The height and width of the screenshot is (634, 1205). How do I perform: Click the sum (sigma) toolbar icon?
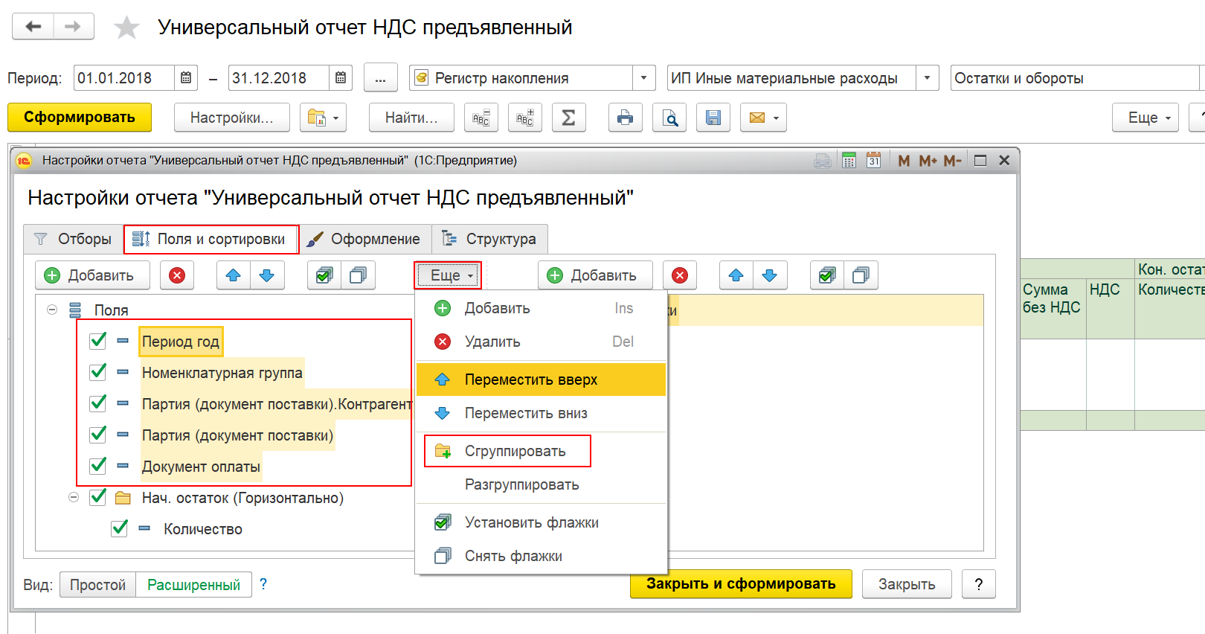tap(568, 118)
